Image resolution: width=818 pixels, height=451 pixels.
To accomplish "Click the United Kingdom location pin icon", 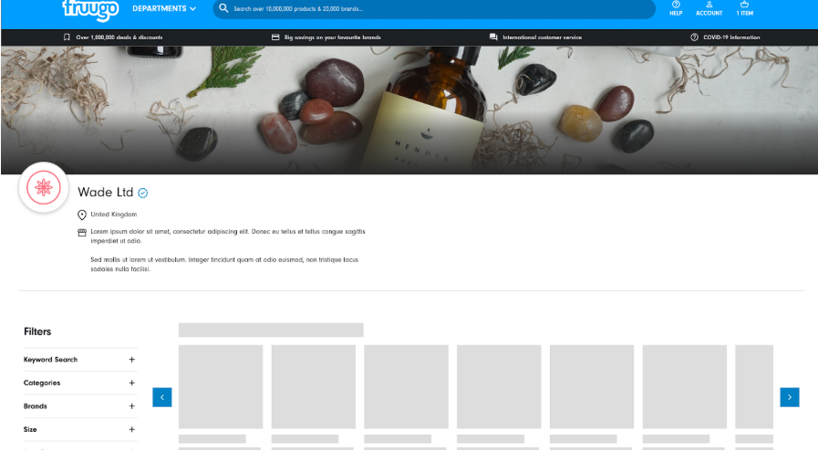I will (x=82, y=215).
